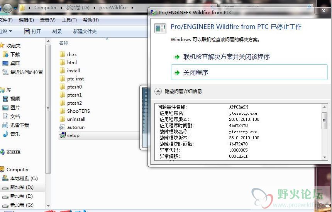Click the 刻录 toolbar button
Screen dimensions: 332x212
(57, 32)
